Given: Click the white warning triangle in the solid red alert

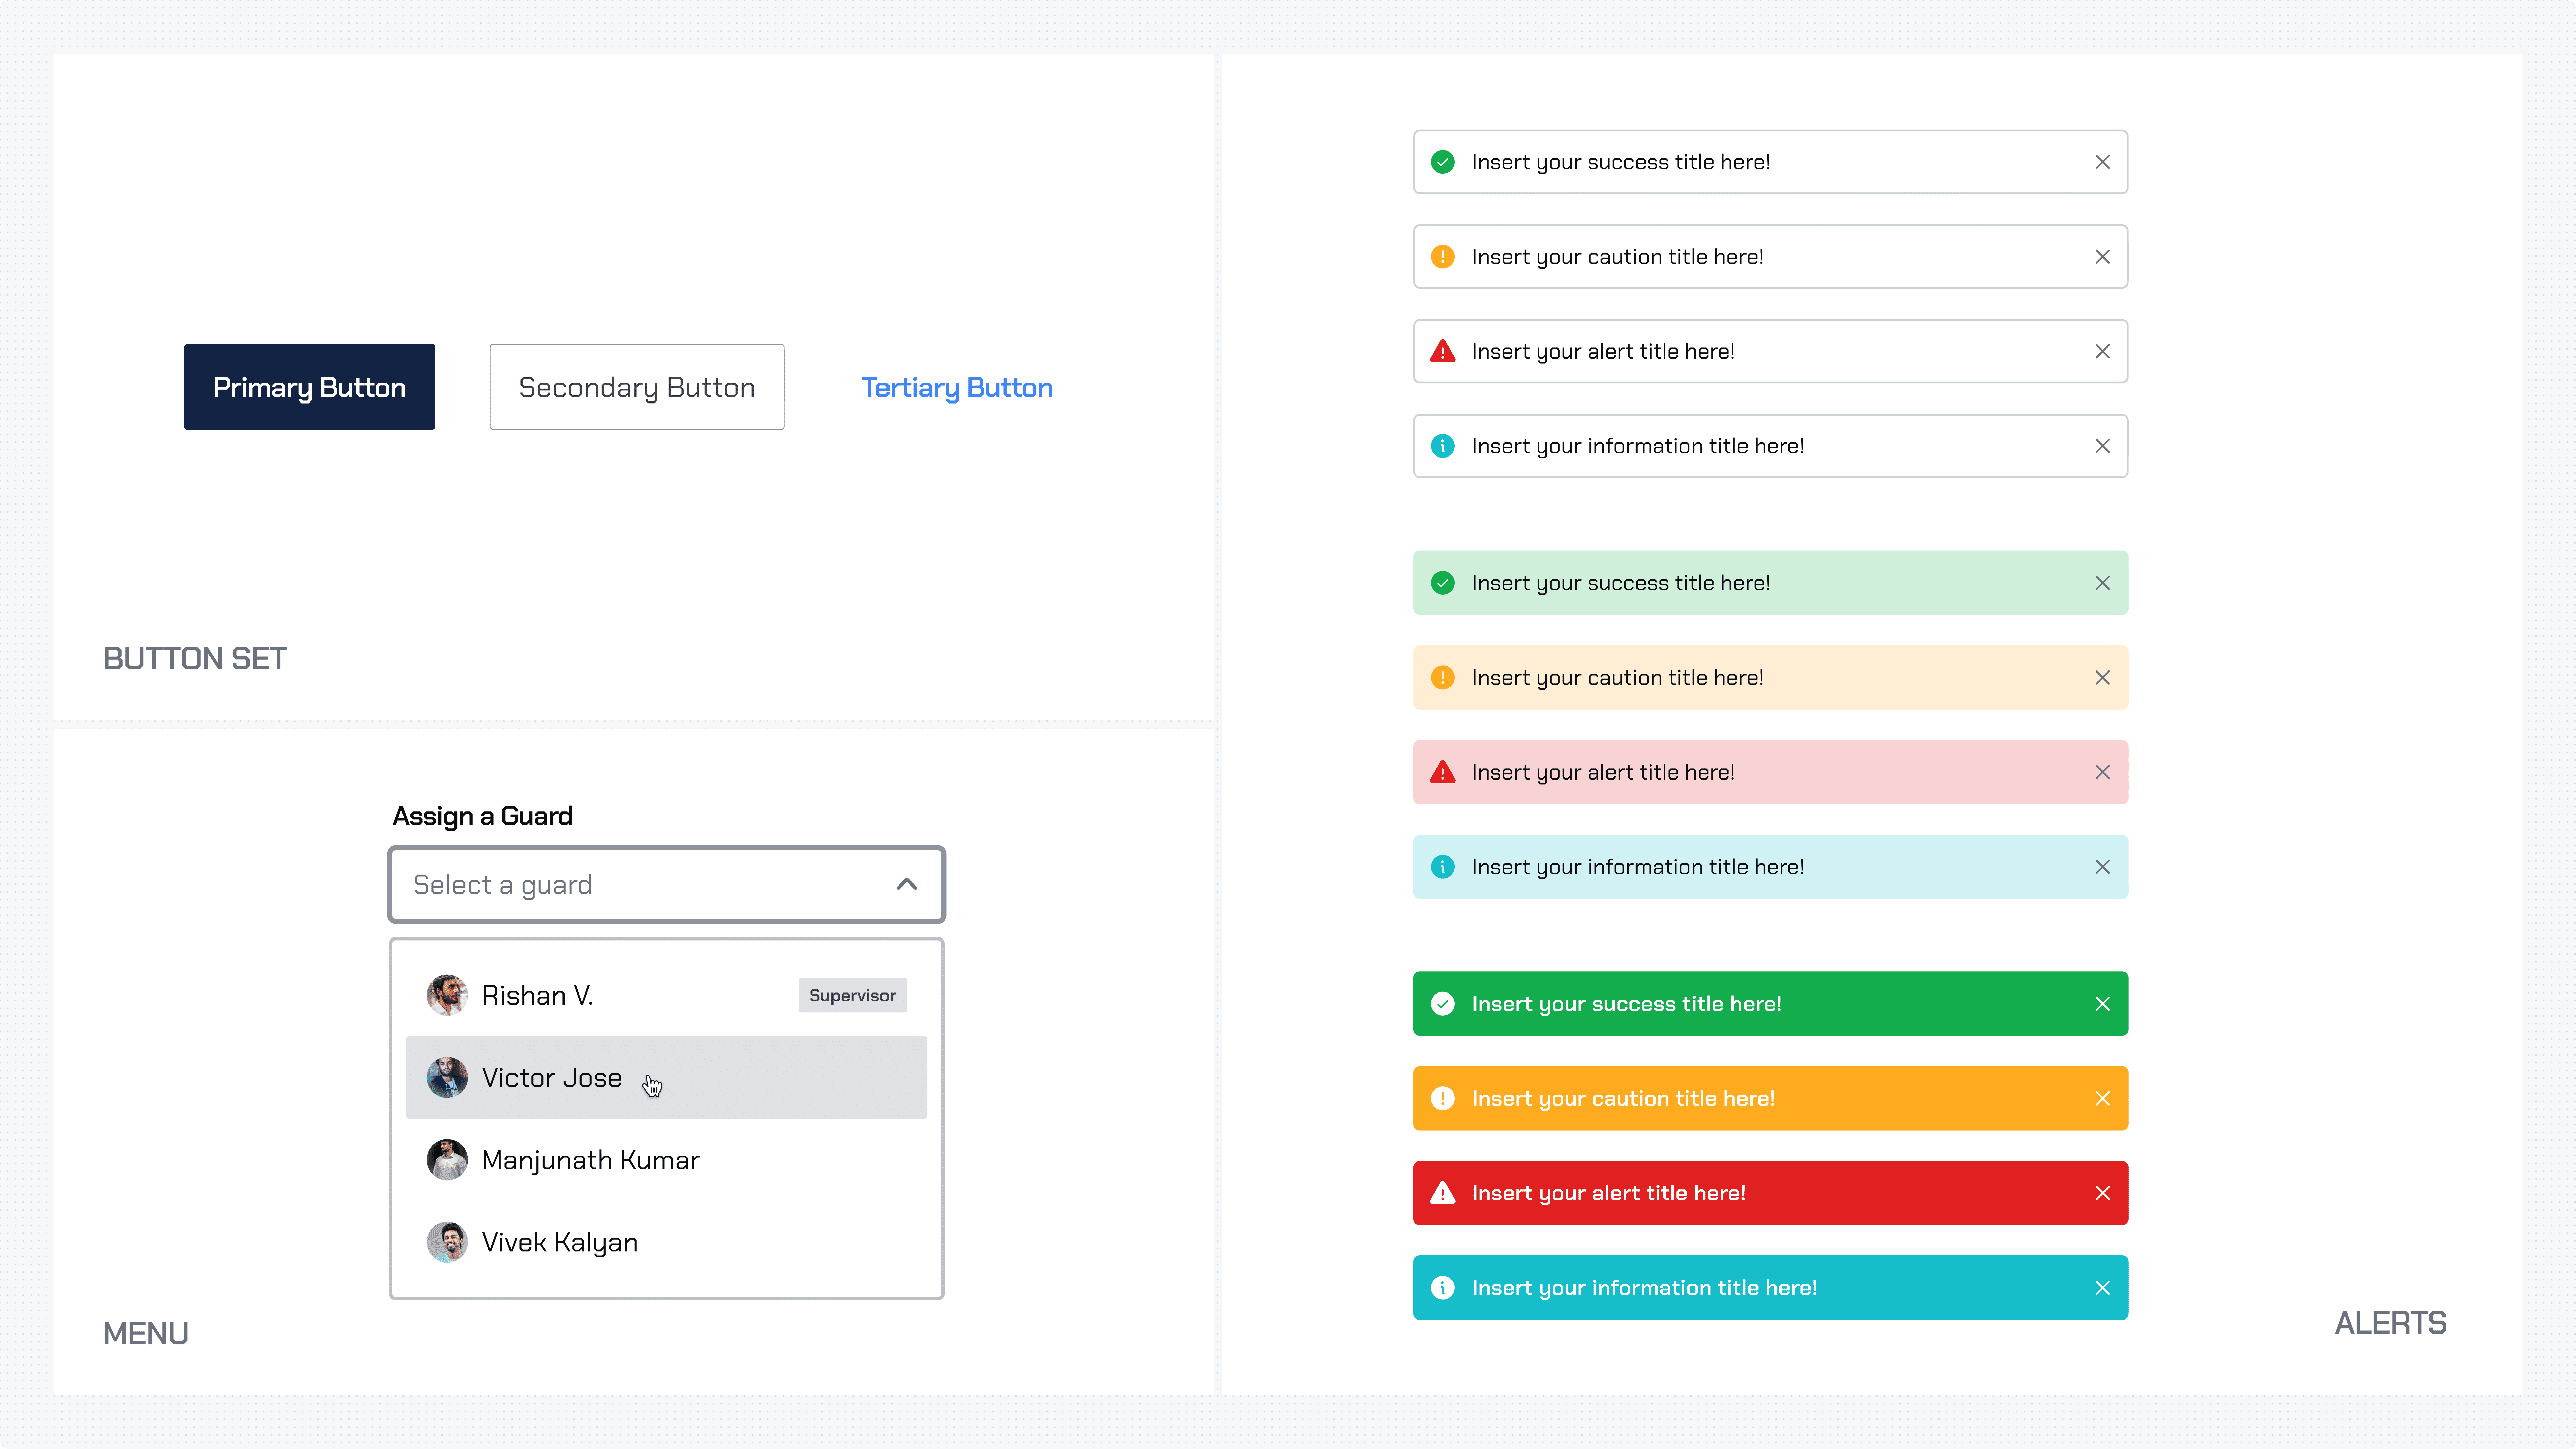Looking at the screenshot, I should [x=1442, y=1193].
